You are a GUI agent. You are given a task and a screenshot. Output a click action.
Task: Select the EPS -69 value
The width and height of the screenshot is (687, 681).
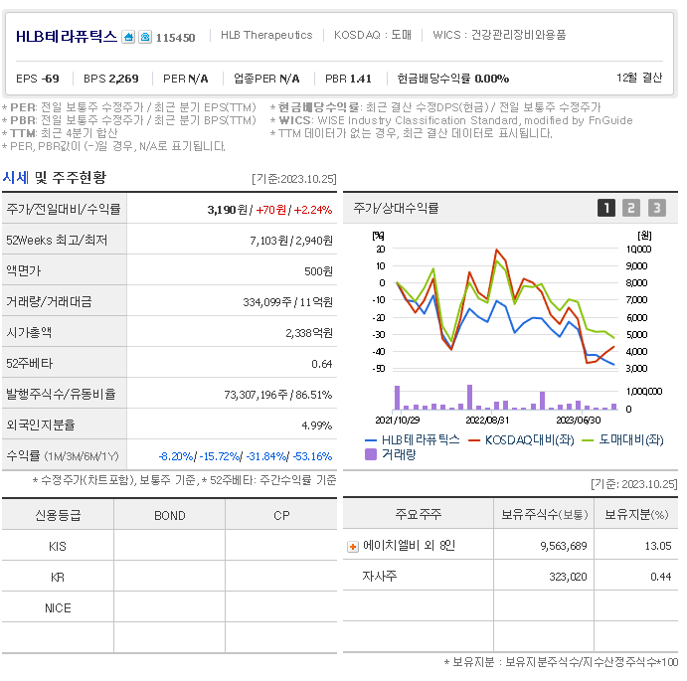pos(38,79)
